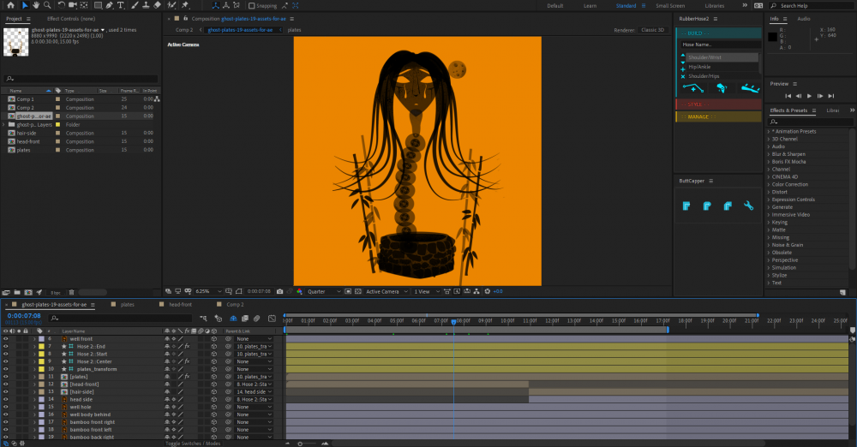Click Toggle Switches / Modes button
Screen dimensions: 857x447
pos(193,444)
